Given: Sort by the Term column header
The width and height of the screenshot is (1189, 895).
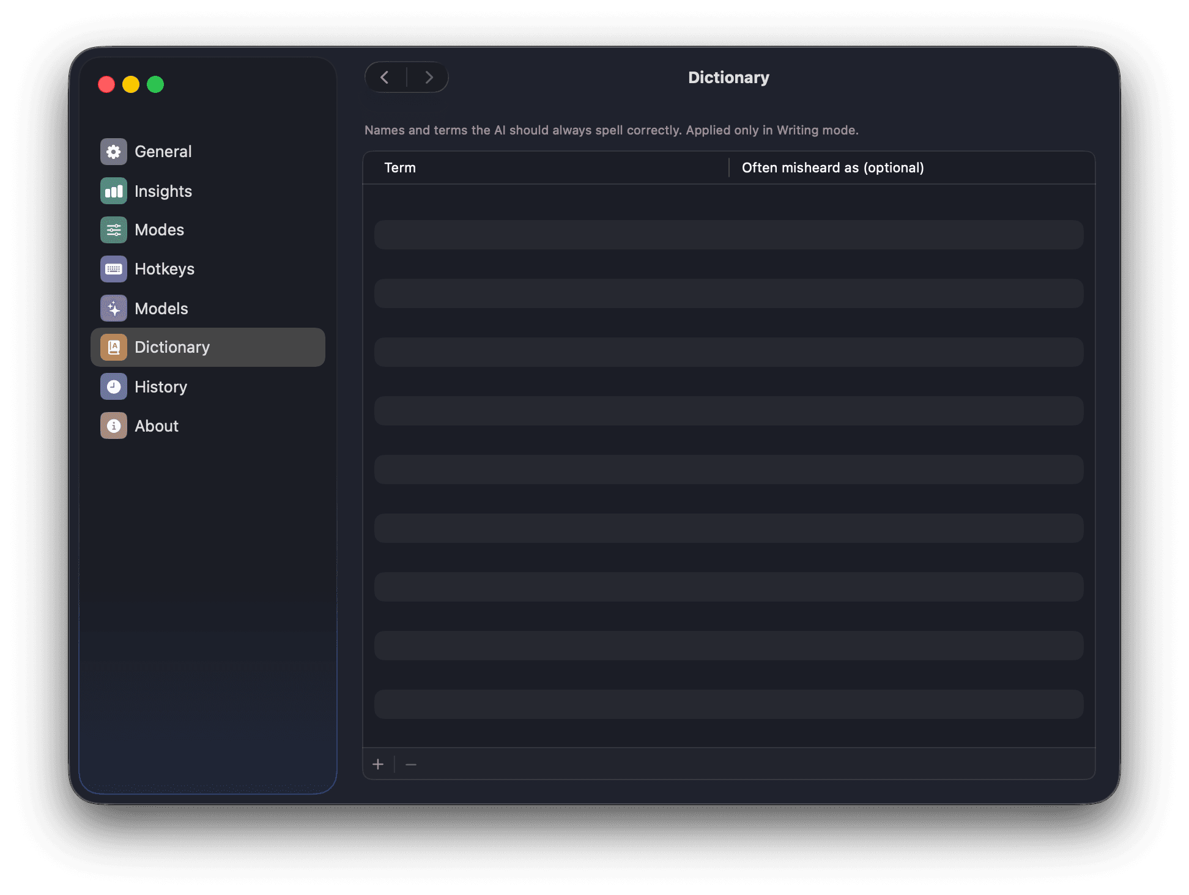Looking at the screenshot, I should pos(400,168).
